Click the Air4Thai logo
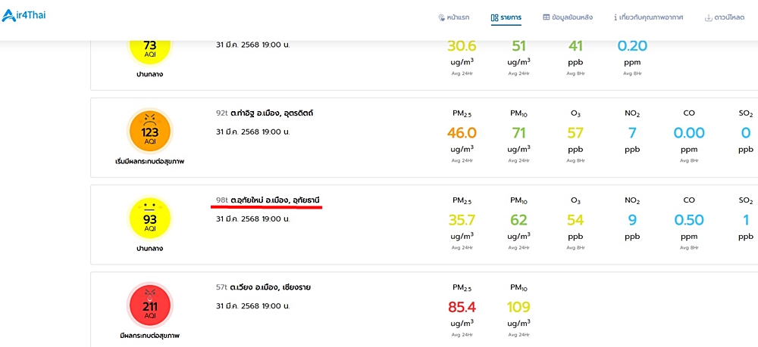This screenshot has width=758, height=347. 23,15
